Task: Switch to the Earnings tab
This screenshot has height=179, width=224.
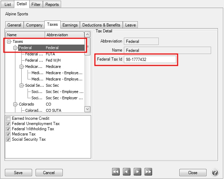Action: [70, 25]
